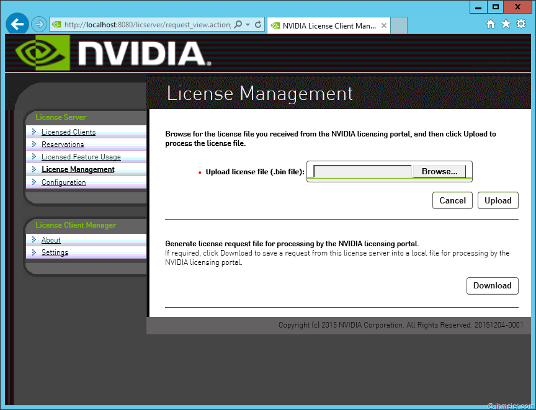Close the NVIDIA License Client Manager tab

384,25
